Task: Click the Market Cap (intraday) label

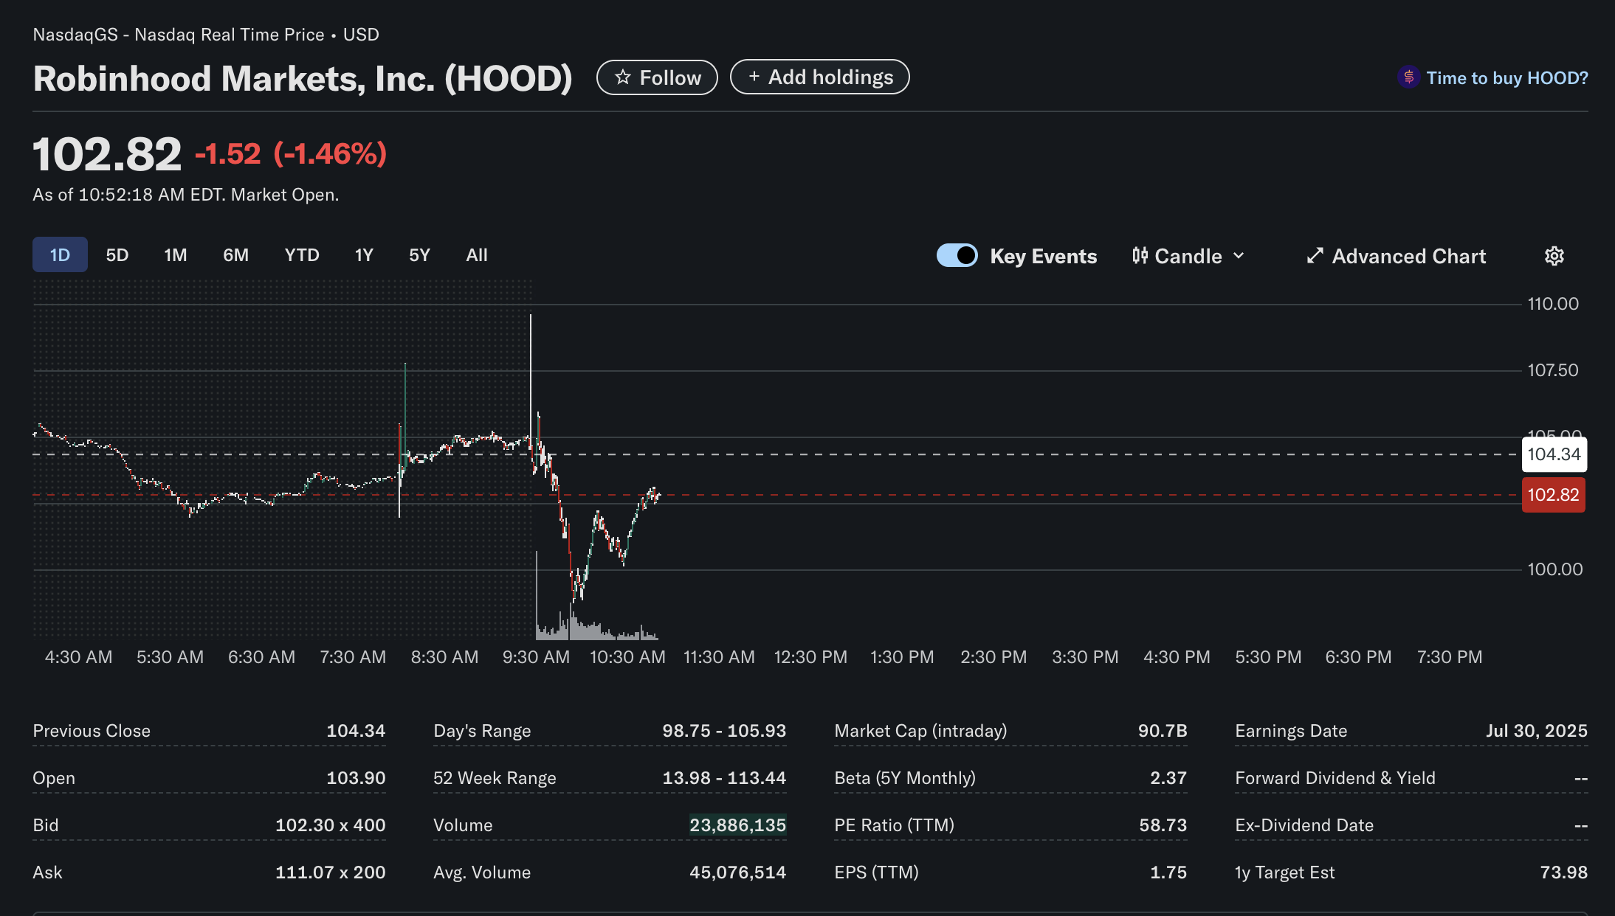Action: click(920, 731)
